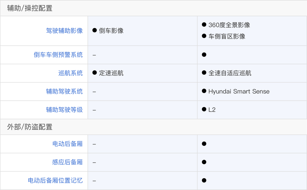The image size is (307, 190).
Task: Select the 辅助/操控配置 section header
Action: click(x=30, y=8)
